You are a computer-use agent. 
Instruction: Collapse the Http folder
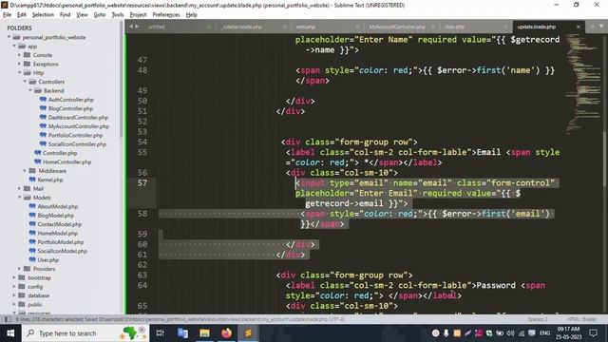point(20,73)
